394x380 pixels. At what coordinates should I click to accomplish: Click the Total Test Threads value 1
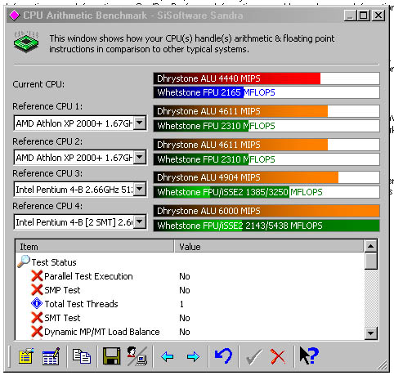(x=181, y=304)
